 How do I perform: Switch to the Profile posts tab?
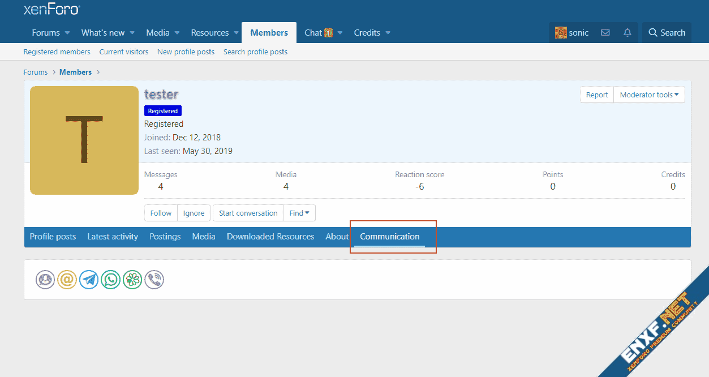pyautogui.click(x=53, y=237)
